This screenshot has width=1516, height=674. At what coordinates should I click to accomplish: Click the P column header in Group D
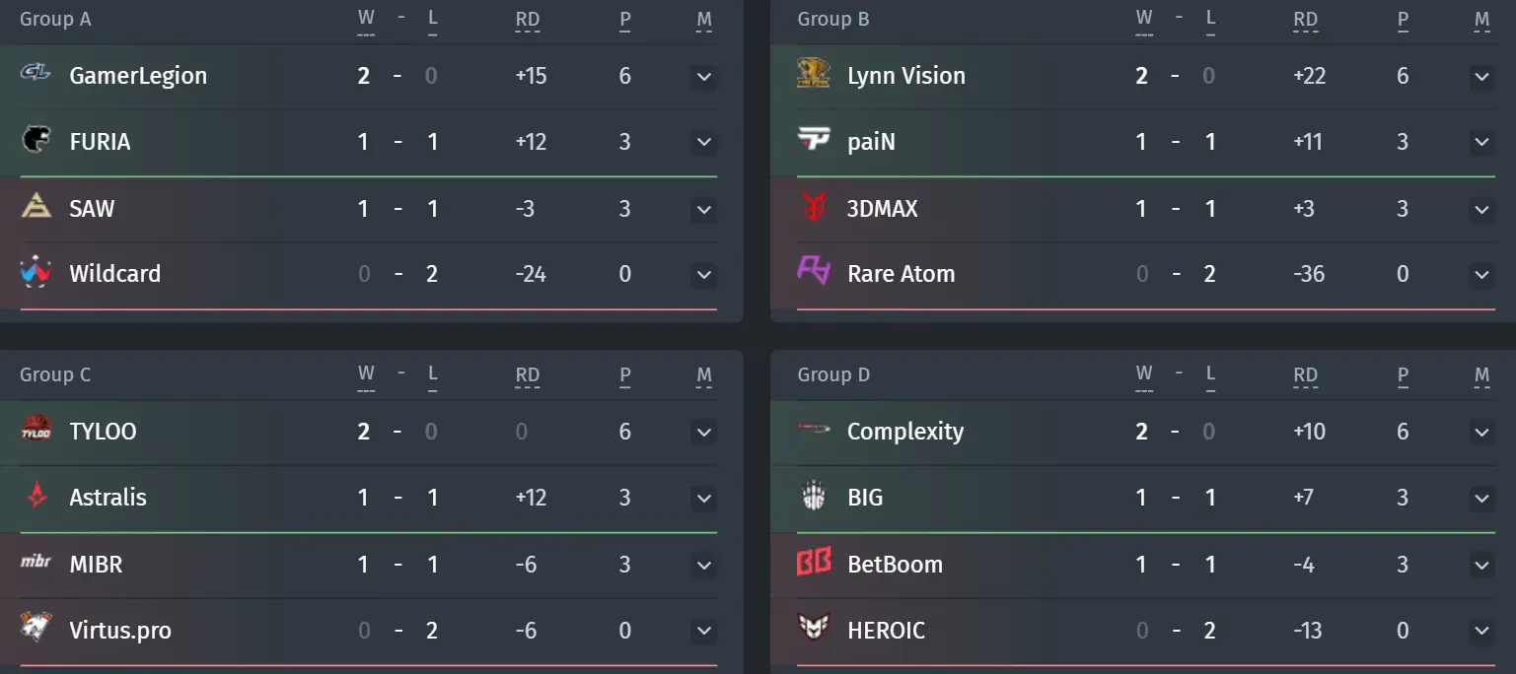pos(1403,374)
